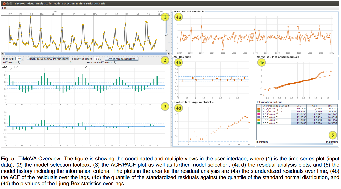Select model row (2,0,1)x(2,0,0)_12
Image resolution: width=341 pixels, height=189 pixels.
pyautogui.click(x=297, y=108)
